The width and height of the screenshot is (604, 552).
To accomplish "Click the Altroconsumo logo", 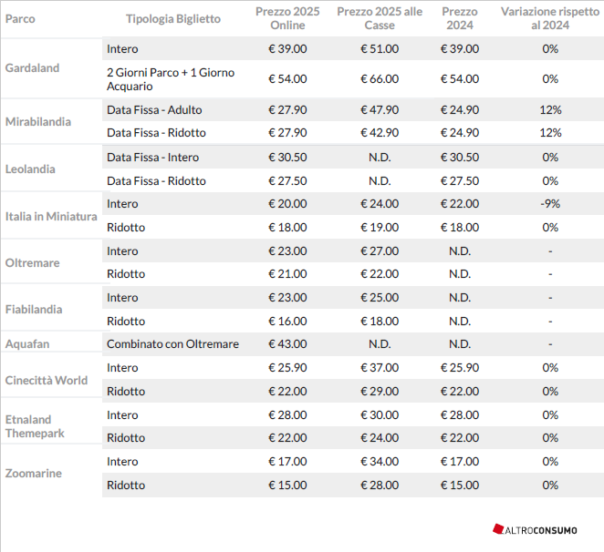I will click(535, 530).
